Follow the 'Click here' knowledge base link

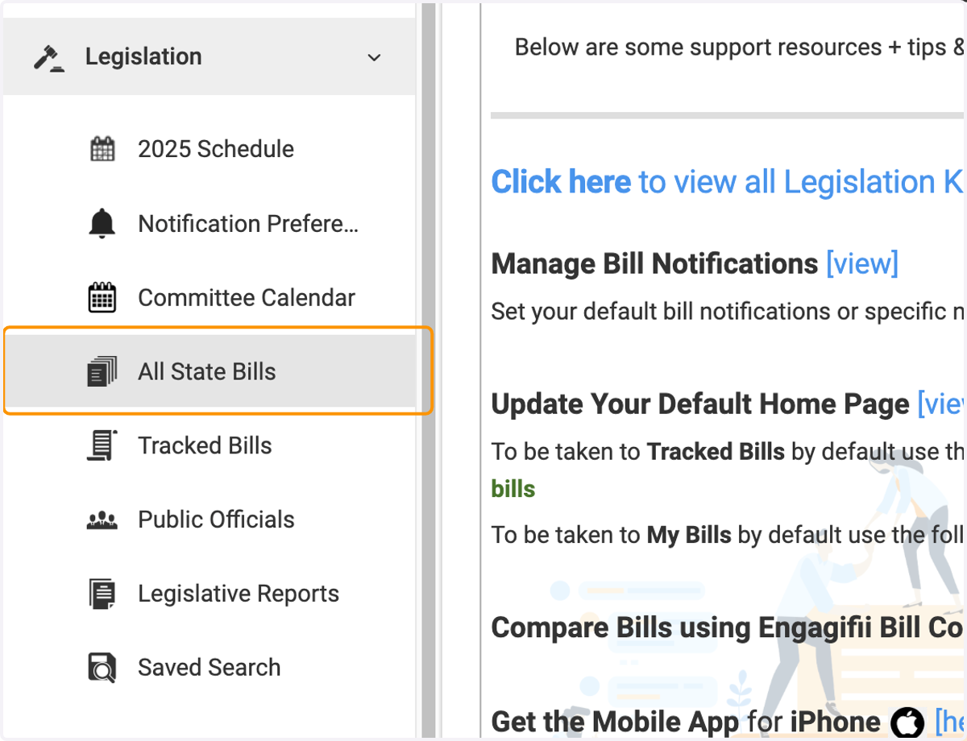click(x=561, y=182)
